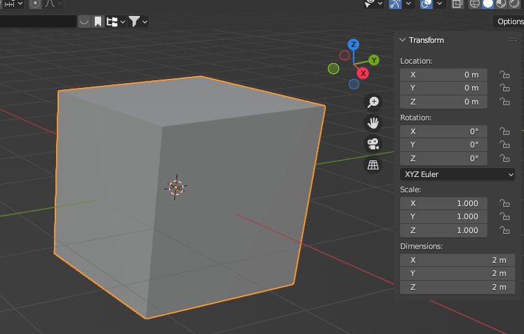Open the XYZ Euler rotation mode dropdown

[x=458, y=174]
